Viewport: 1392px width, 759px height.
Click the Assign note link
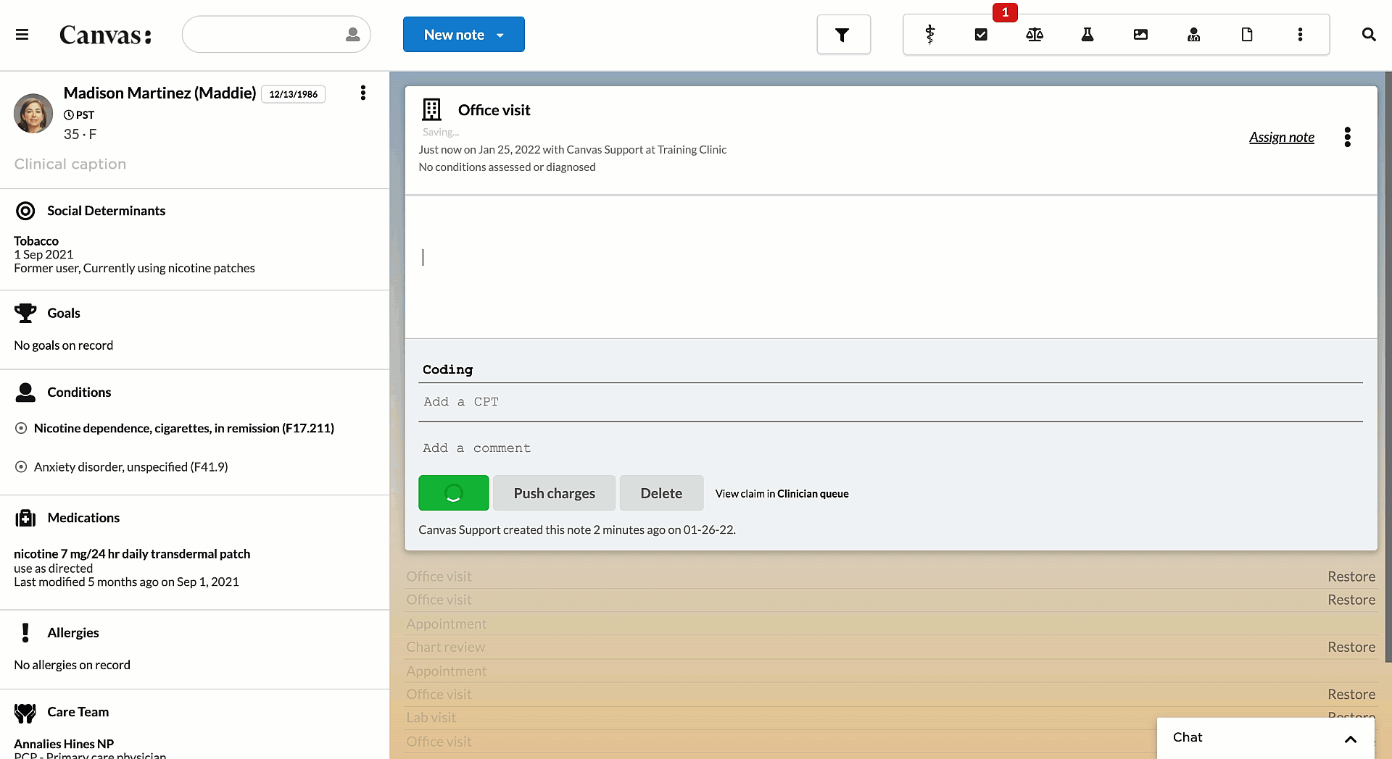coord(1281,137)
